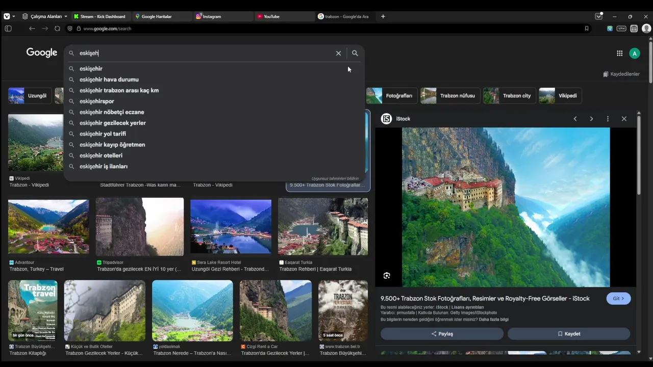The height and width of the screenshot is (367, 653).
Task: Open the Çalışma Alanları workspaces dropdown
Action: [x=44, y=16]
